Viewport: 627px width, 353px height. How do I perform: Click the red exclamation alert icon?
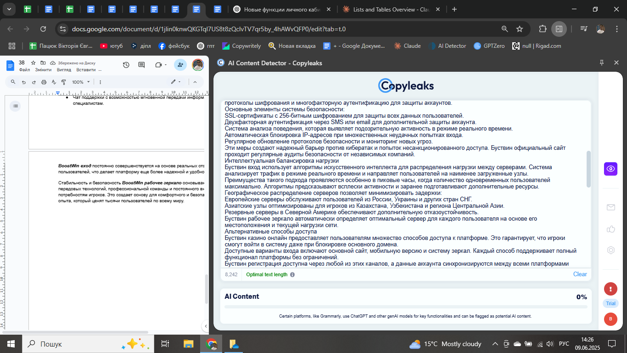(610, 289)
